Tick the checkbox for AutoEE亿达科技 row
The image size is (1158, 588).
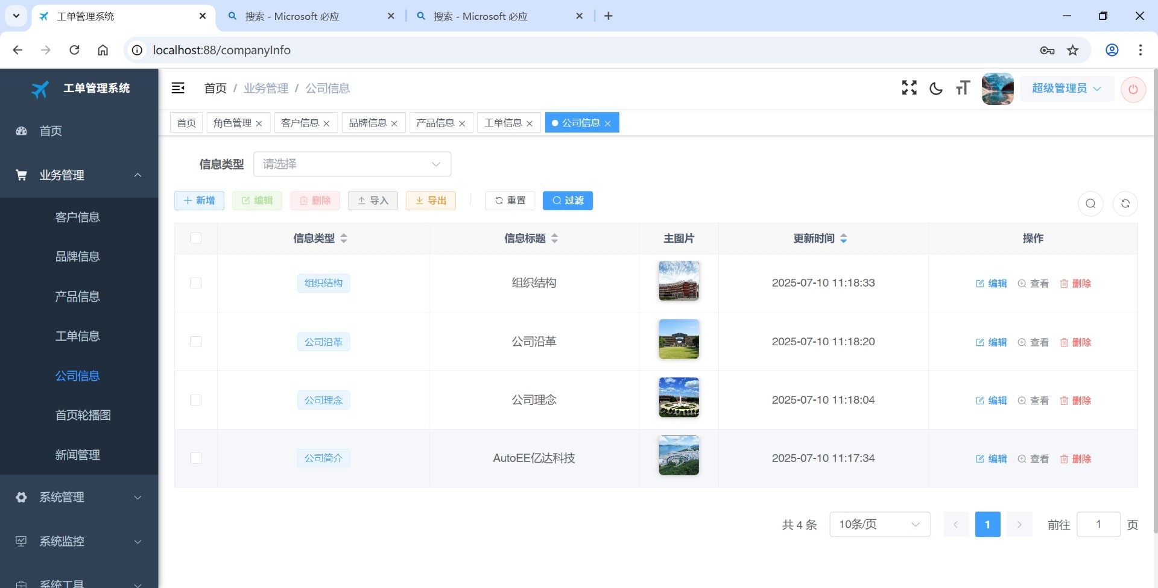195,458
